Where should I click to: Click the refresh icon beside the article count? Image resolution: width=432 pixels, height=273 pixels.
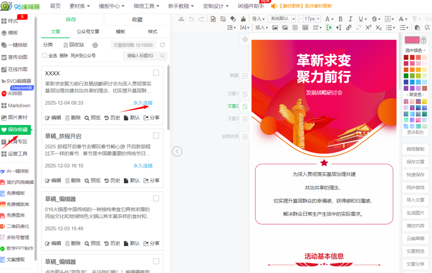tap(162, 45)
